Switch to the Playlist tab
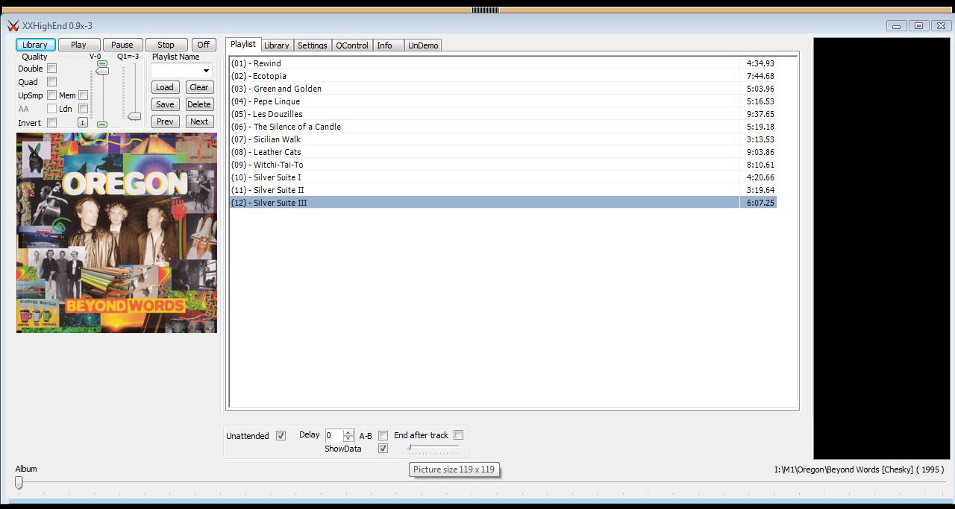This screenshot has width=955, height=509. click(243, 45)
